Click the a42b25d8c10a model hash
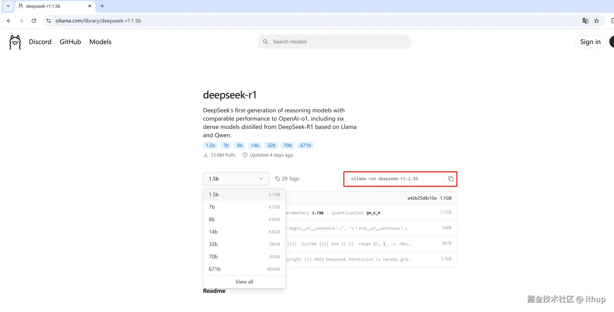 point(422,198)
